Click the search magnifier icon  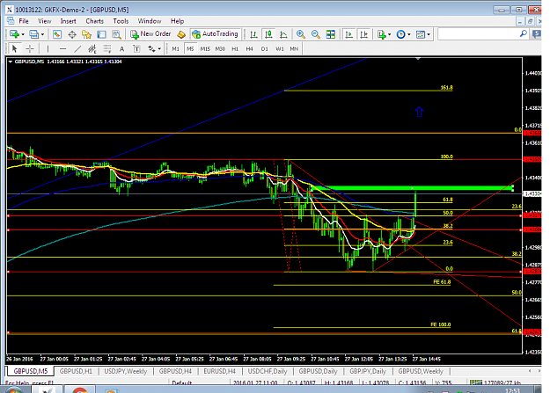coord(524,33)
